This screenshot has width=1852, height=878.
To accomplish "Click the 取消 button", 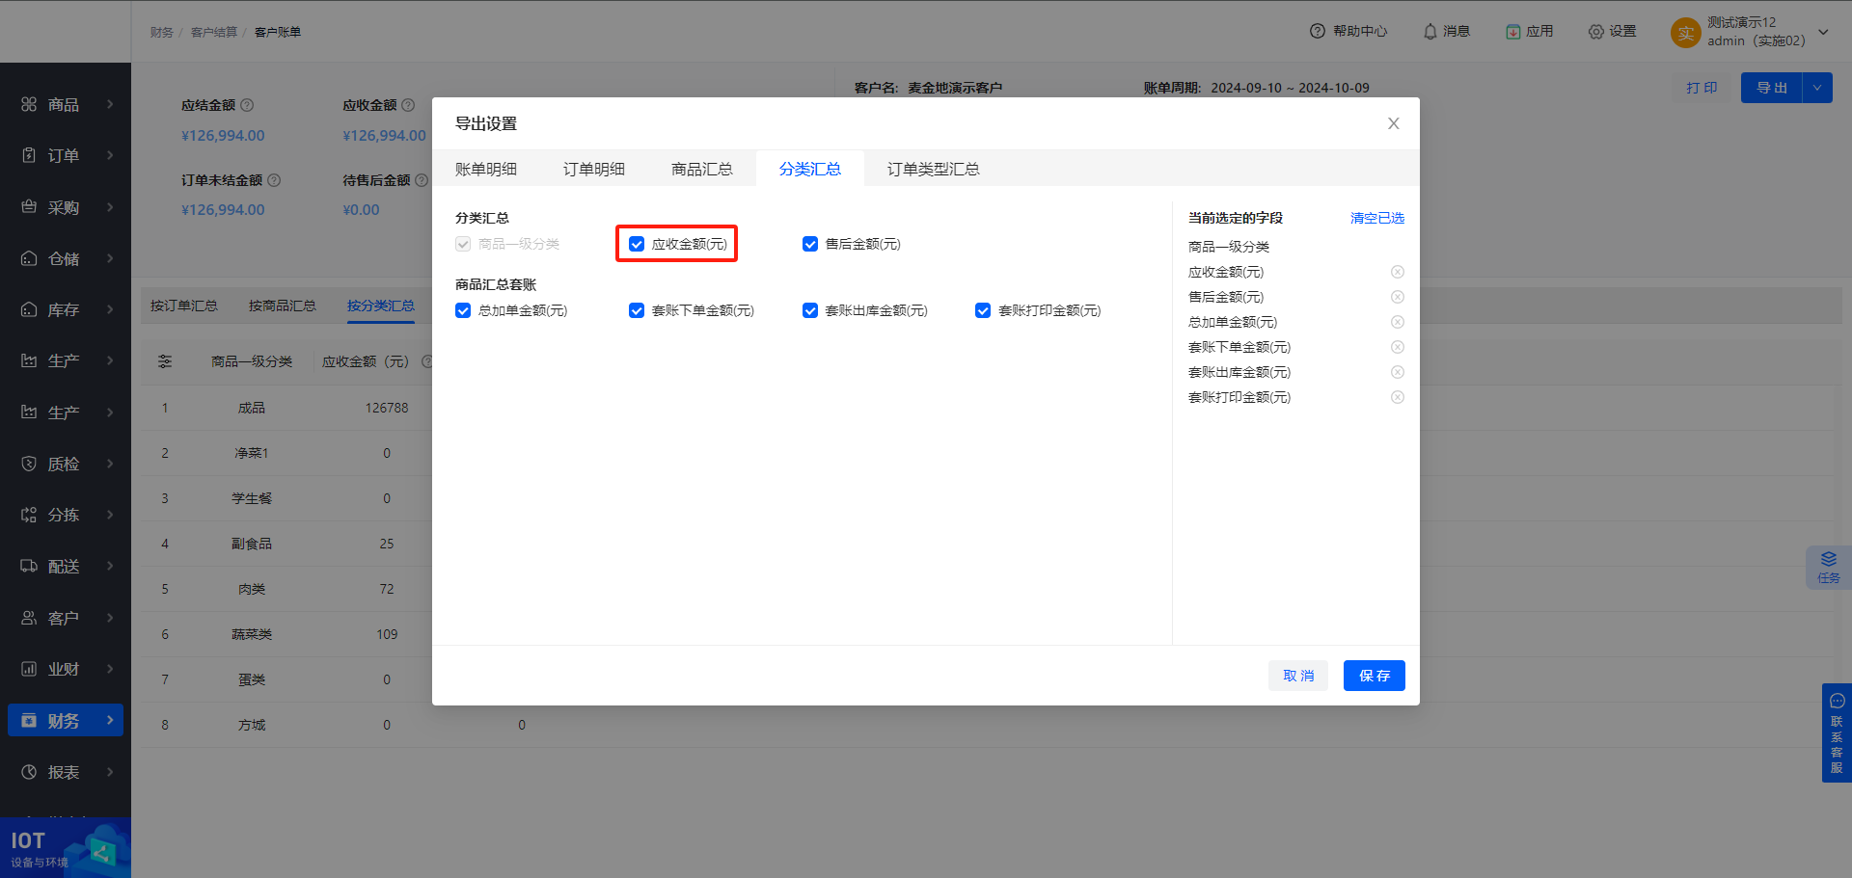I will 1298,676.
